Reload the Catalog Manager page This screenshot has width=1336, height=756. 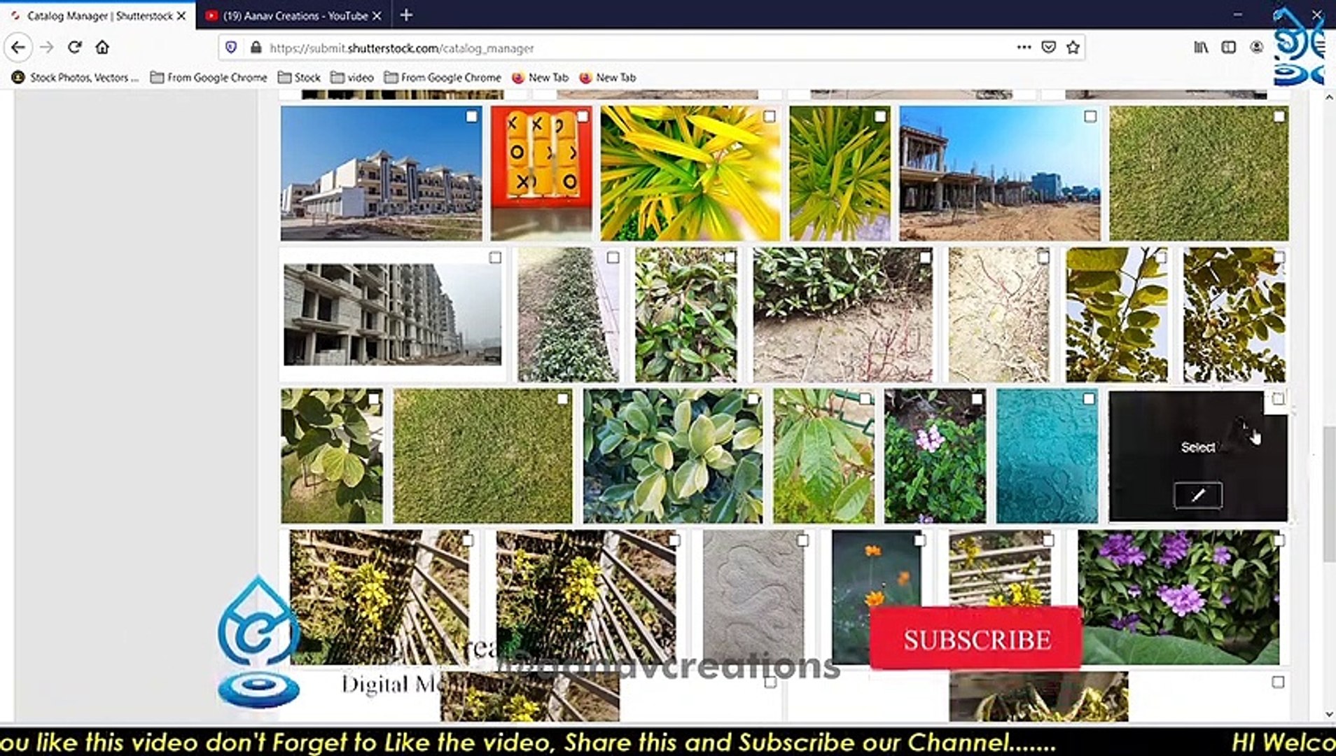pos(75,48)
